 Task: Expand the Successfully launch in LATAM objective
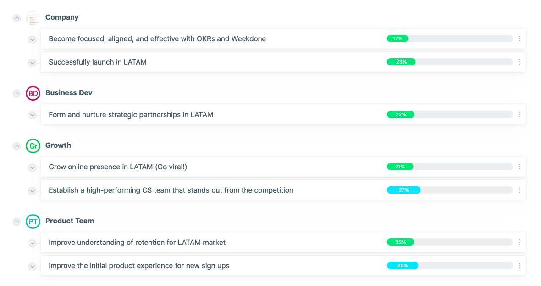(32, 63)
